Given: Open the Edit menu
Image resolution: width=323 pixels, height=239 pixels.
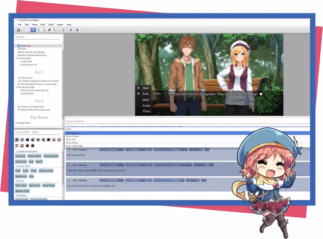Looking at the screenshot, I should [27, 24].
